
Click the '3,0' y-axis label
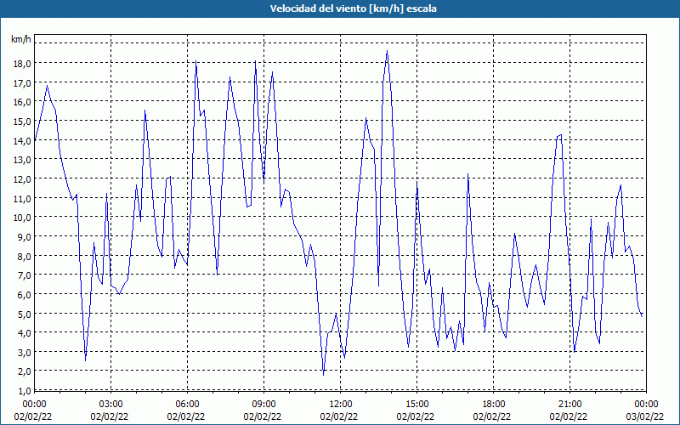click(25, 352)
